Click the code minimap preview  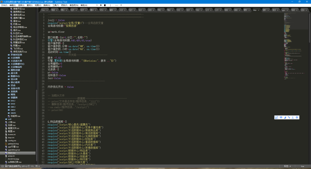[x=292, y=45]
